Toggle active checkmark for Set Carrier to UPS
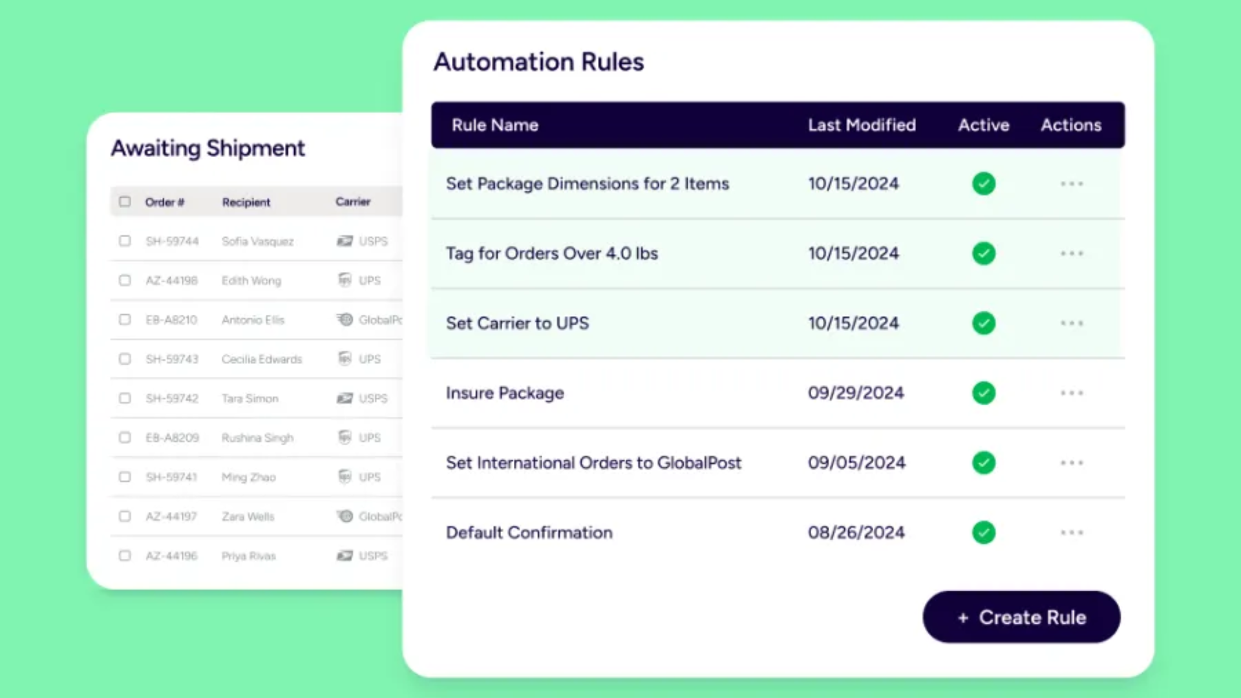The width and height of the screenshot is (1241, 698). click(984, 323)
